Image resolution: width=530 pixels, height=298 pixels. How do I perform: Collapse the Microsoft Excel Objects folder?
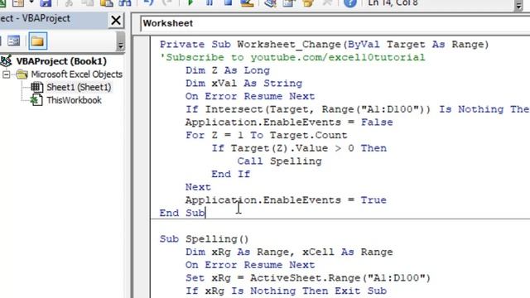(7, 74)
